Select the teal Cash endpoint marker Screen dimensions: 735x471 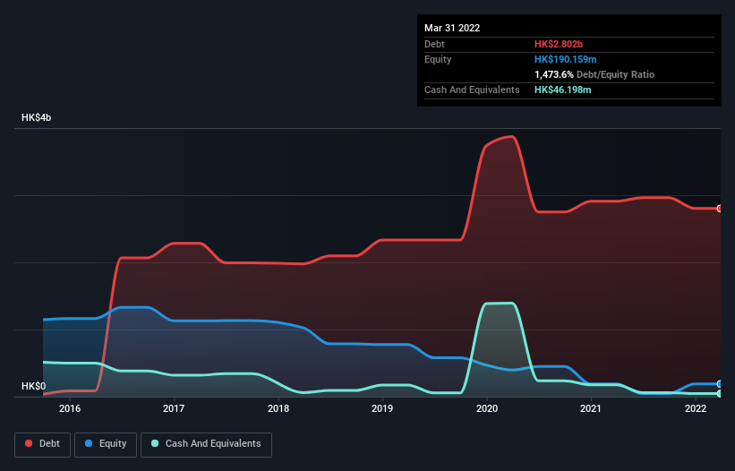coord(720,394)
